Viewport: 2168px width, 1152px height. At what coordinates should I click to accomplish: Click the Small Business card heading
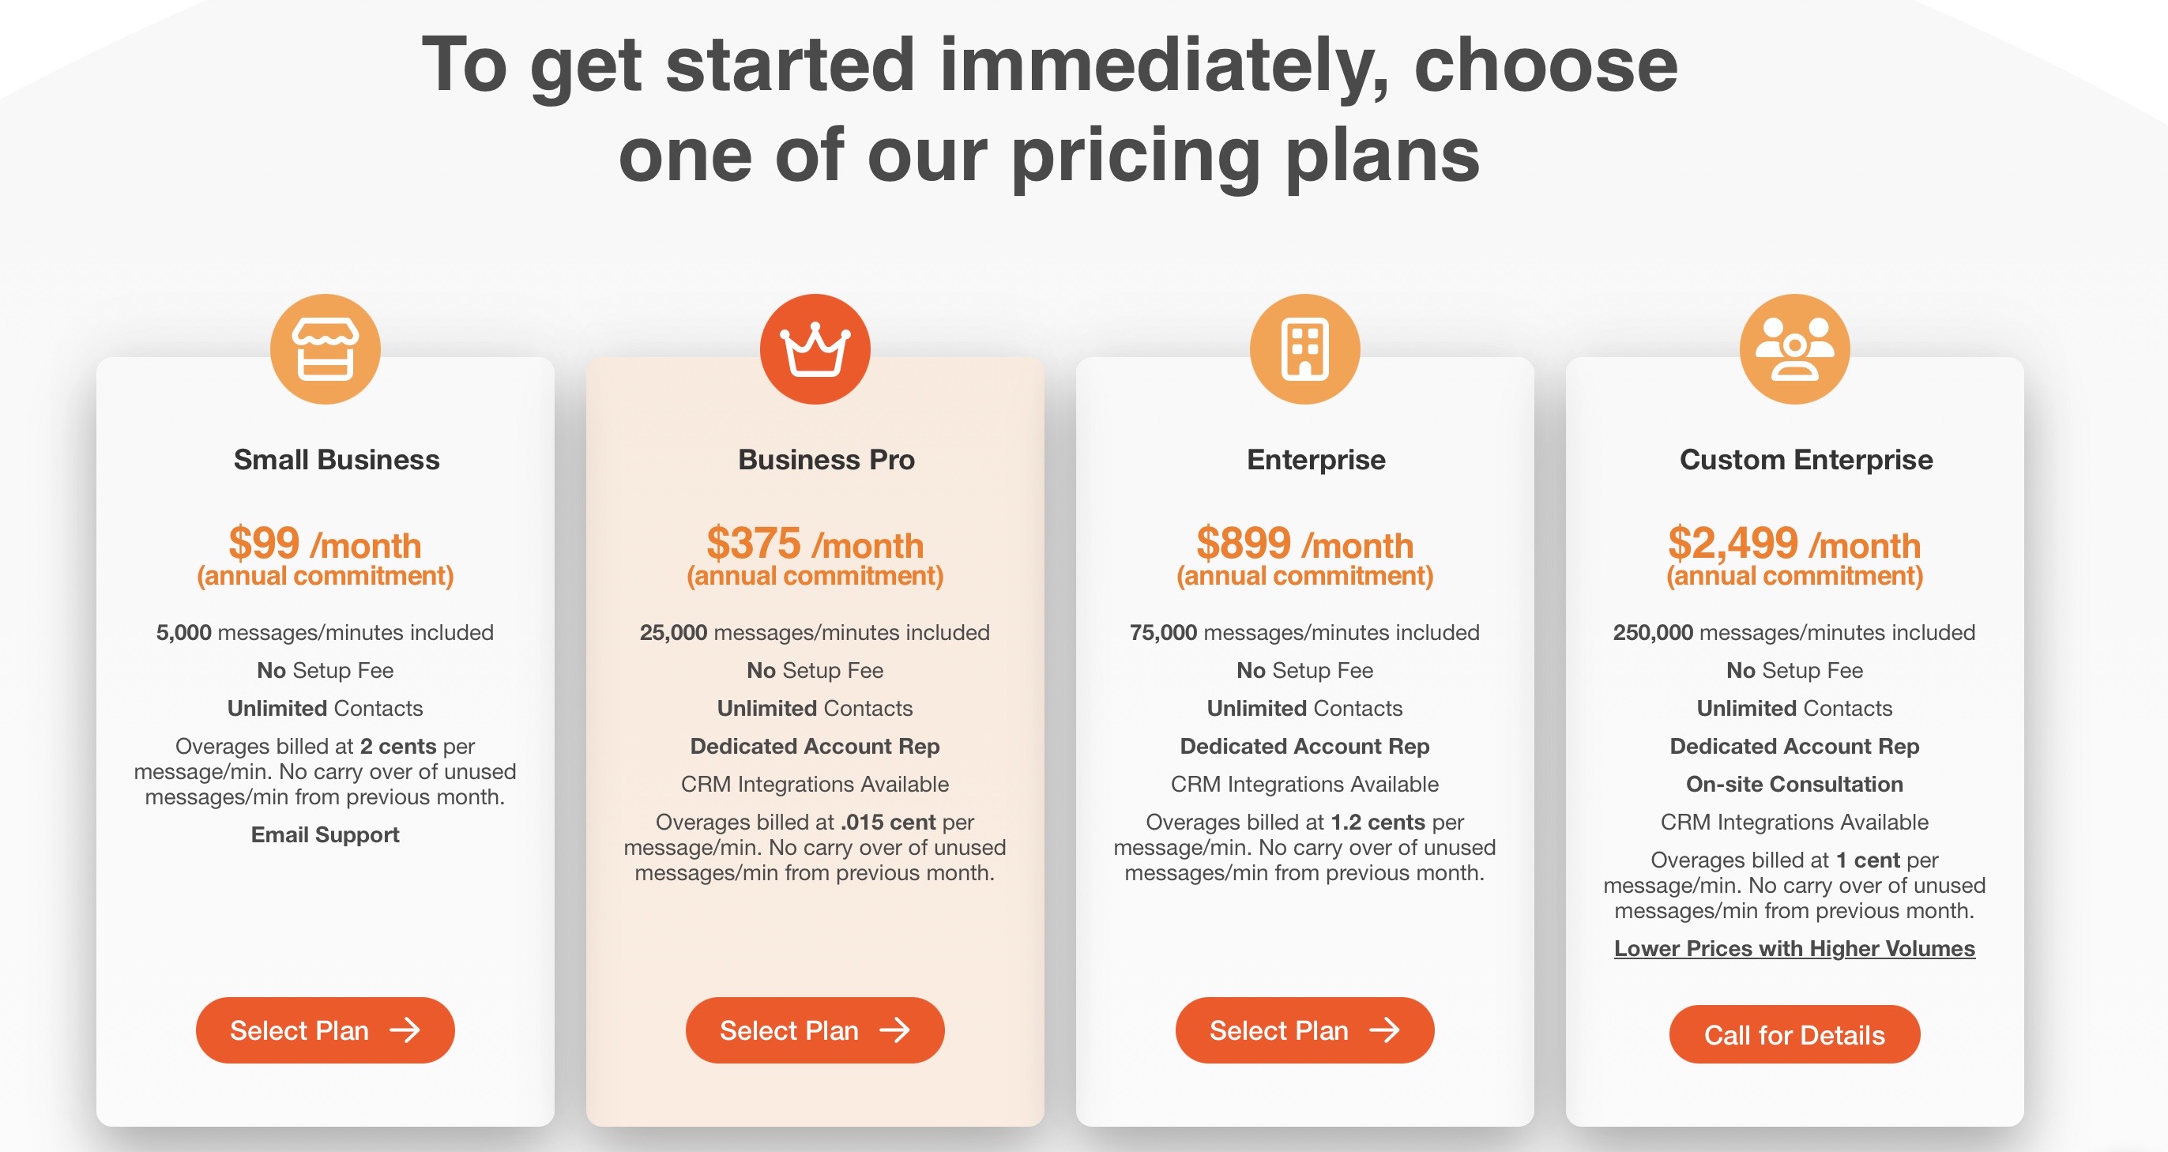336,459
